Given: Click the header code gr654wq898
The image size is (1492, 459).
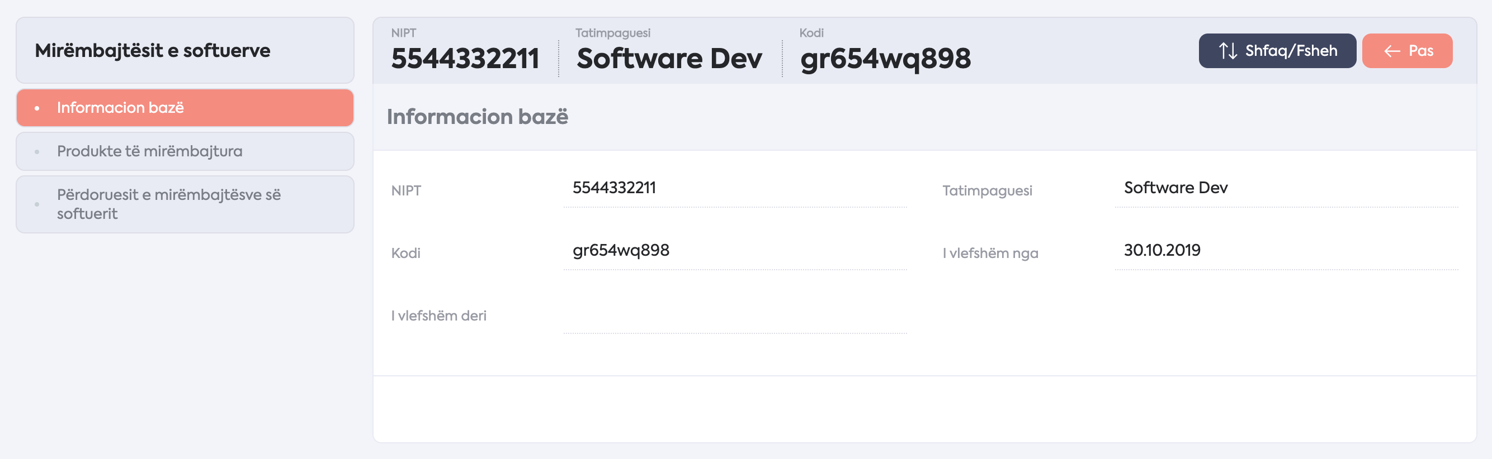Looking at the screenshot, I should (886, 59).
